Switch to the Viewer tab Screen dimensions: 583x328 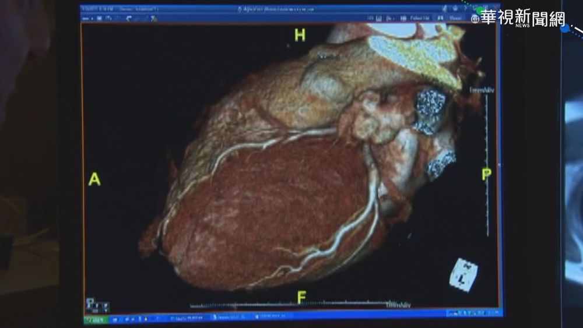[455, 18]
